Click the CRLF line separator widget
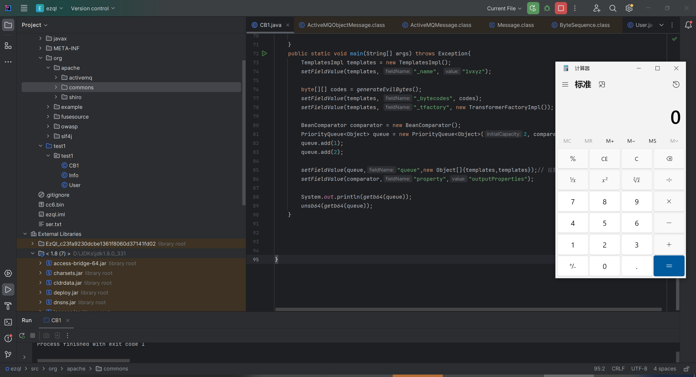The width and height of the screenshot is (696, 377). [618, 369]
